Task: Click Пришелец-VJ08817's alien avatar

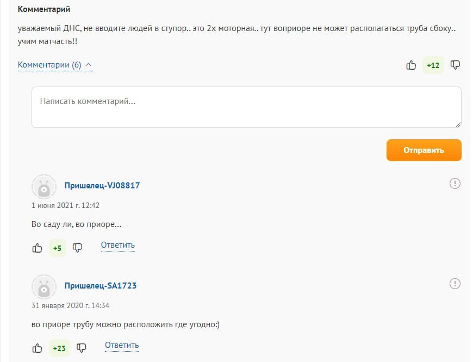Action: point(44,187)
